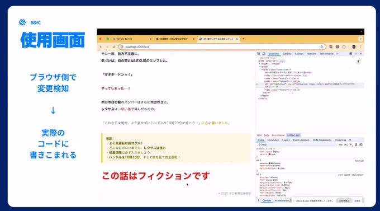Viewport: 380px width, 211px height.
Task: Open the Chrome profile avatar
Action: pos(354,46)
